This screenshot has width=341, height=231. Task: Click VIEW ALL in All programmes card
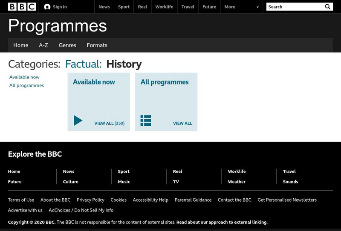(x=183, y=123)
